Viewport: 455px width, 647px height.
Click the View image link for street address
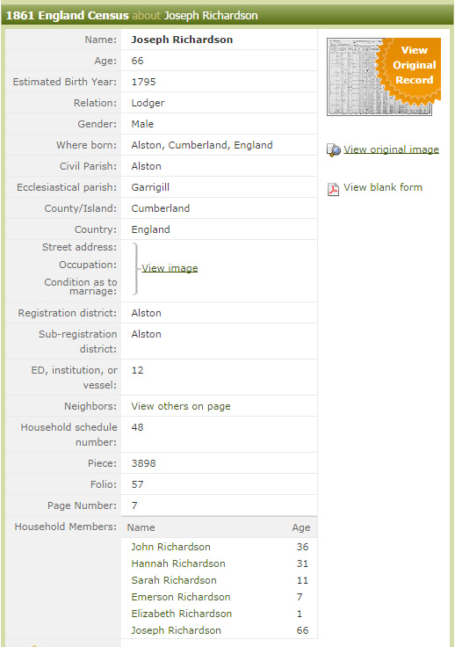(170, 268)
